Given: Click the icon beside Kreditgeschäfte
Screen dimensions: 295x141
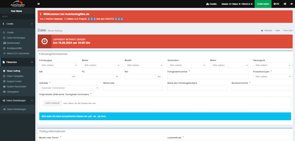Looking at the screenshot, I should 4,48.
